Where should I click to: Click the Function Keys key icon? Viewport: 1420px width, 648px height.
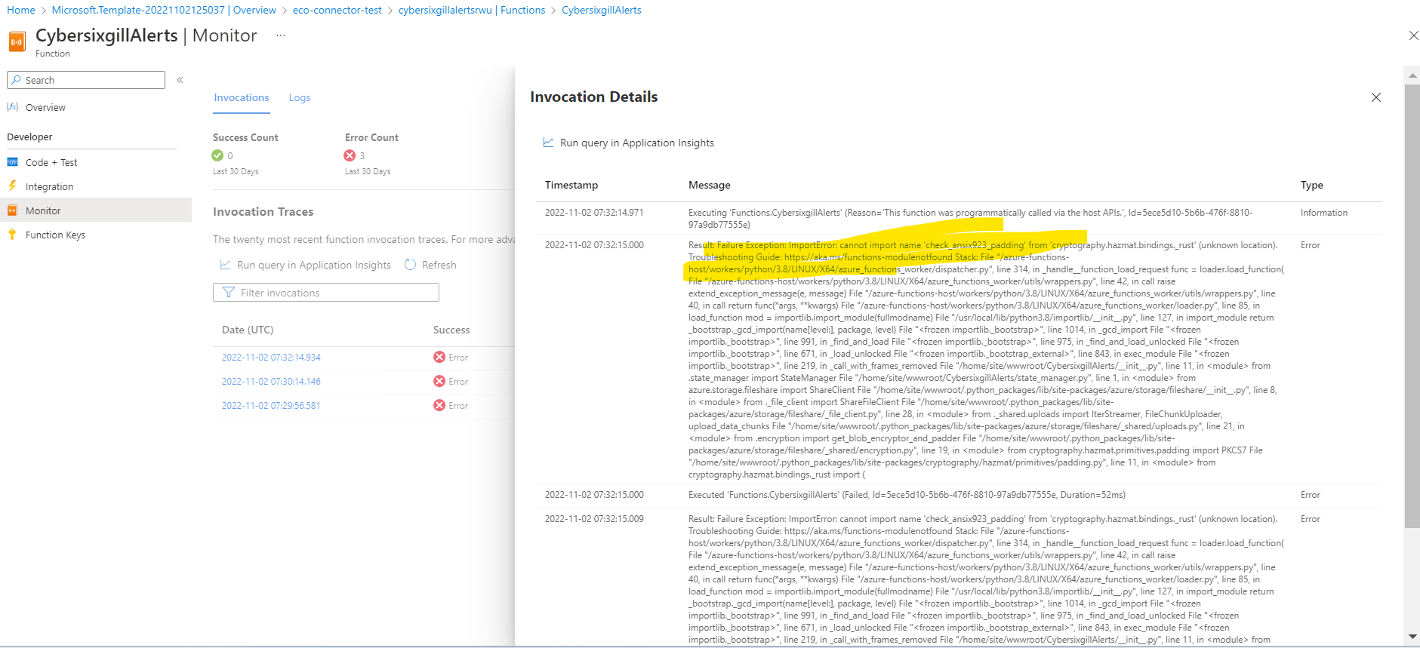click(x=13, y=235)
